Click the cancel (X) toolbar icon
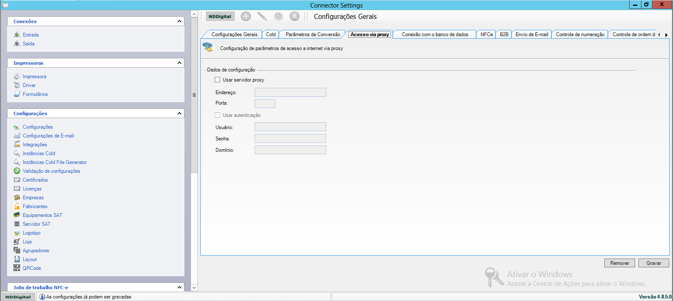This screenshot has width=673, height=301. (x=295, y=16)
